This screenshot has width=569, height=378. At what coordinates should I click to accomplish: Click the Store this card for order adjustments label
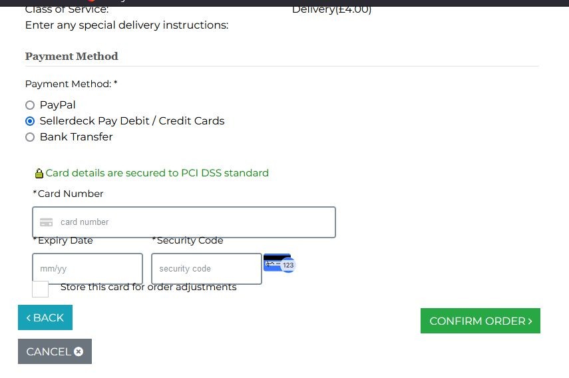pyautogui.click(x=148, y=287)
